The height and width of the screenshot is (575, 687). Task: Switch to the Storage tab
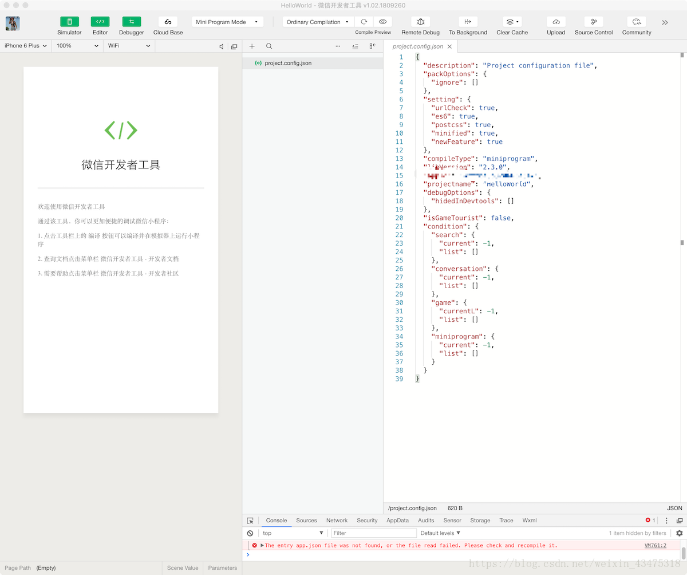(x=480, y=521)
